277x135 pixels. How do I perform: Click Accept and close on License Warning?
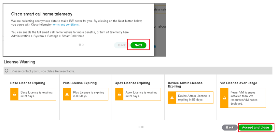tap(256, 128)
